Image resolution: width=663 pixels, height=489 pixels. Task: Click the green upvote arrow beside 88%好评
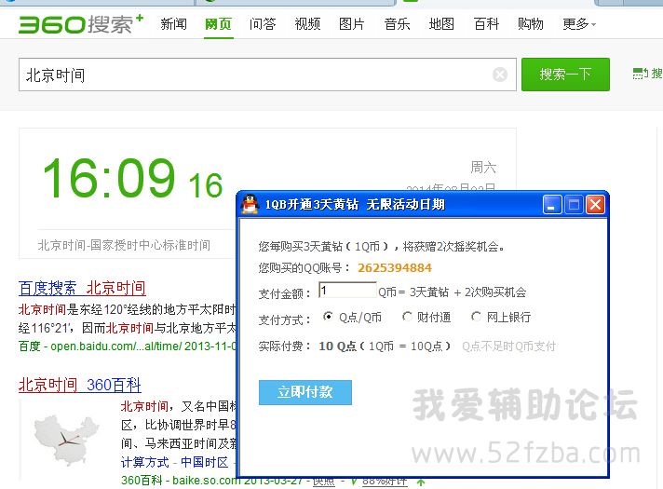(421, 482)
